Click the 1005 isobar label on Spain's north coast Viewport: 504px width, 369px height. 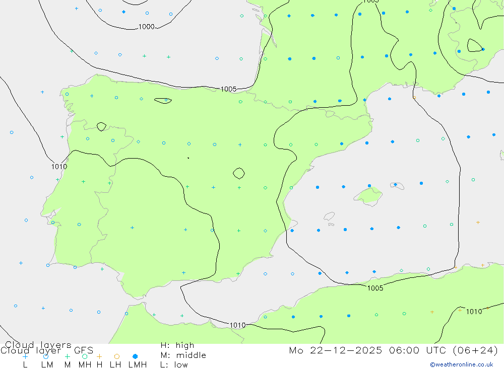228,89
